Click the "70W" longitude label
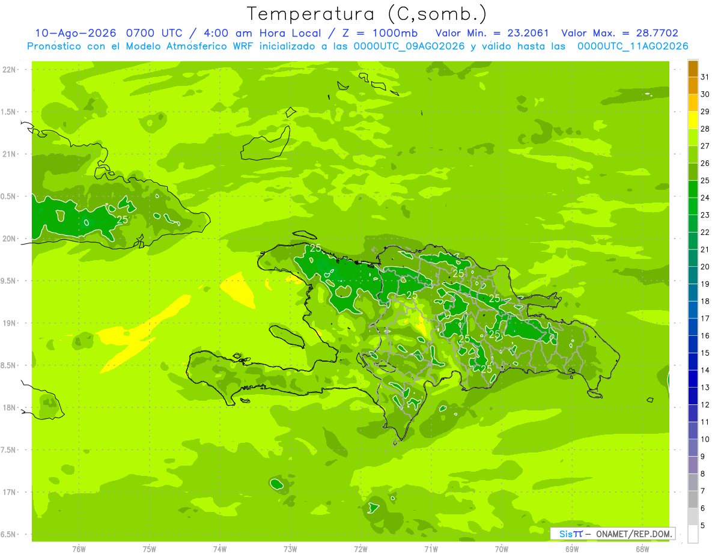The height and width of the screenshot is (557, 721). tap(502, 549)
